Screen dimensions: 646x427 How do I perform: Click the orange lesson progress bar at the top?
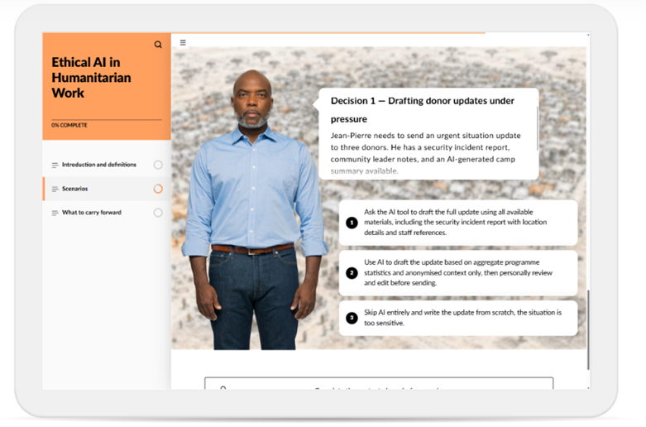click(x=328, y=33)
